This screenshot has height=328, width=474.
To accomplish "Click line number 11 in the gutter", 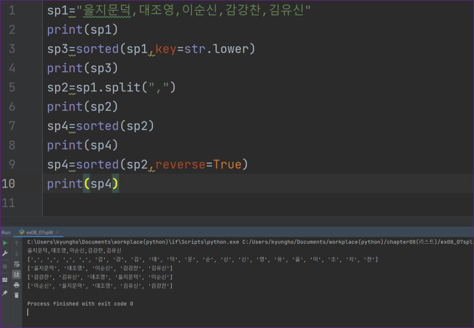I will (8, 203).
